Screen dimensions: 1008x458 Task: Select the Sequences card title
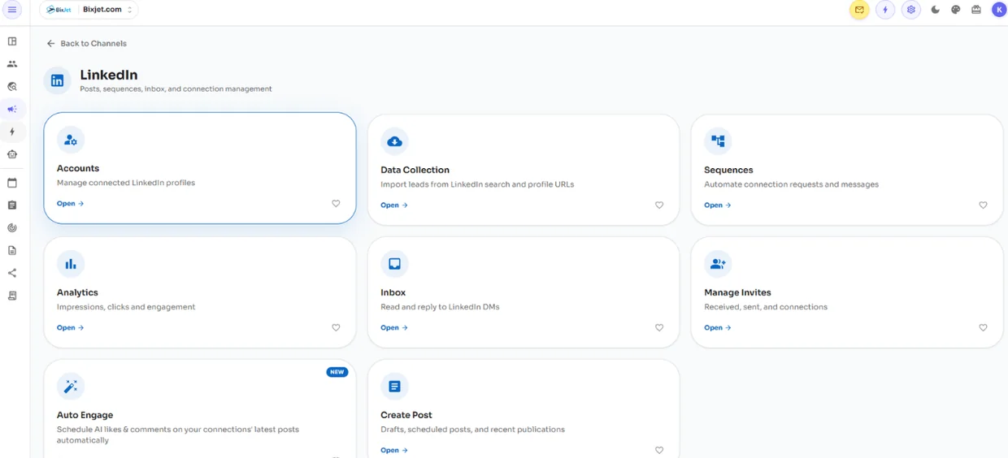(x=728, y=170)
